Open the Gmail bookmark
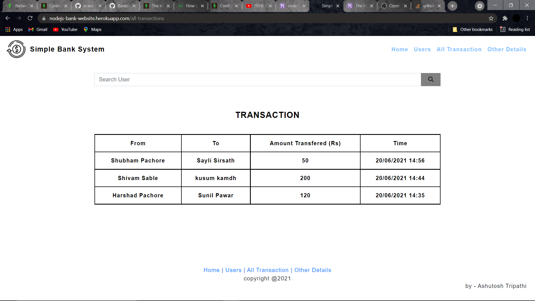Viewport: 535px width, 301px height. (38, 30)
